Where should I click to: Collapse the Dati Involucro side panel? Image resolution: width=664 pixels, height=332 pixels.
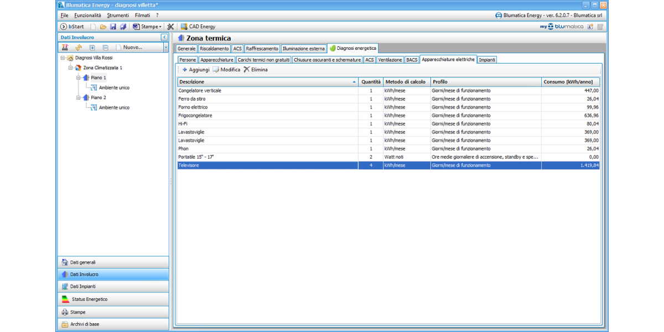coord(164,37)
